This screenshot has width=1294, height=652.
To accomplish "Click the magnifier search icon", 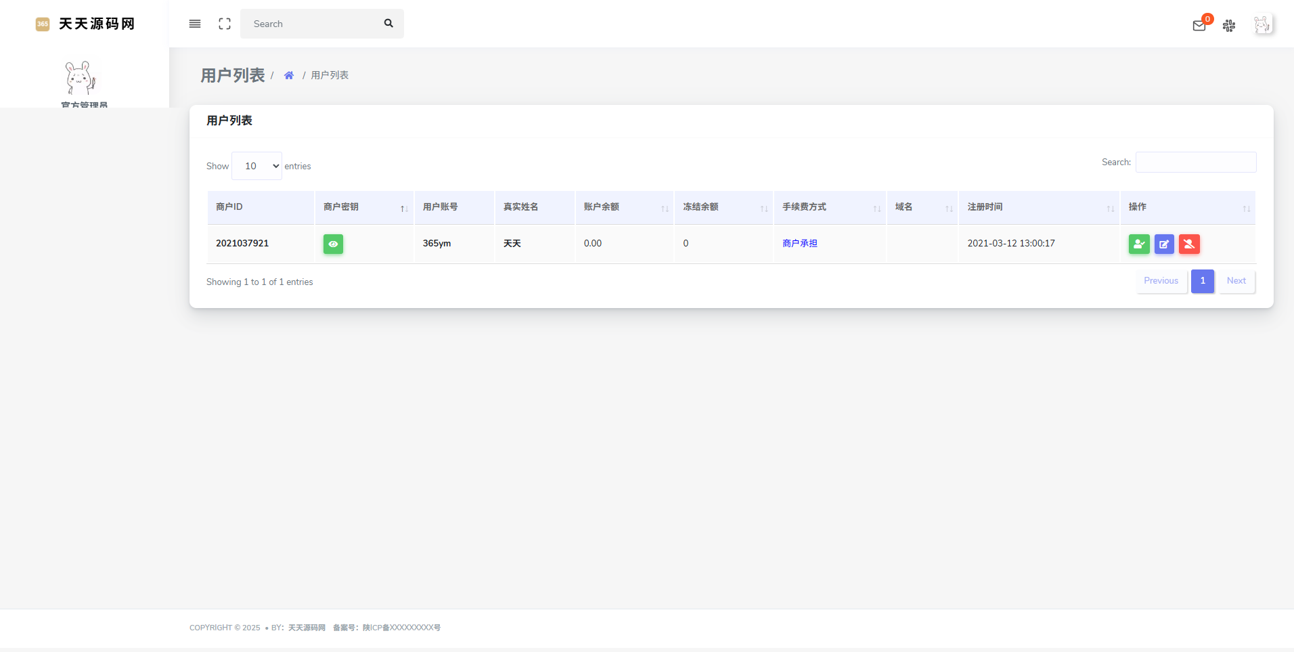I will 388,24.
